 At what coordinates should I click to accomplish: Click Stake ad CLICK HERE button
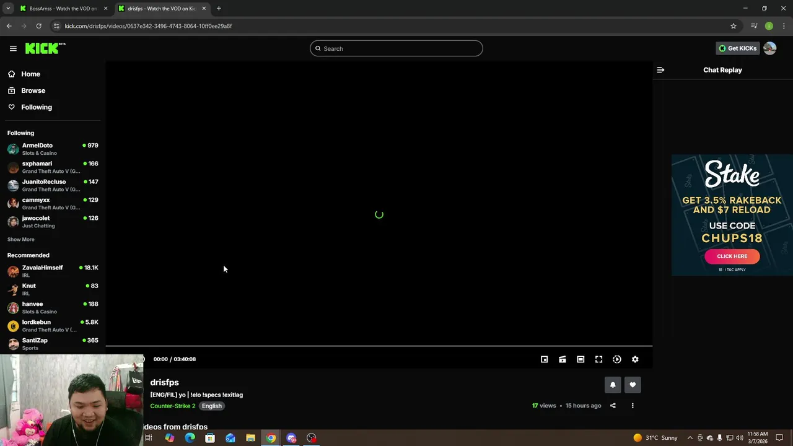tap(732, 256)
